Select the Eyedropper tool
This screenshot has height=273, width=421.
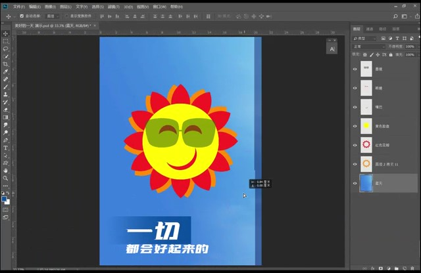click(x=6, y=72)
